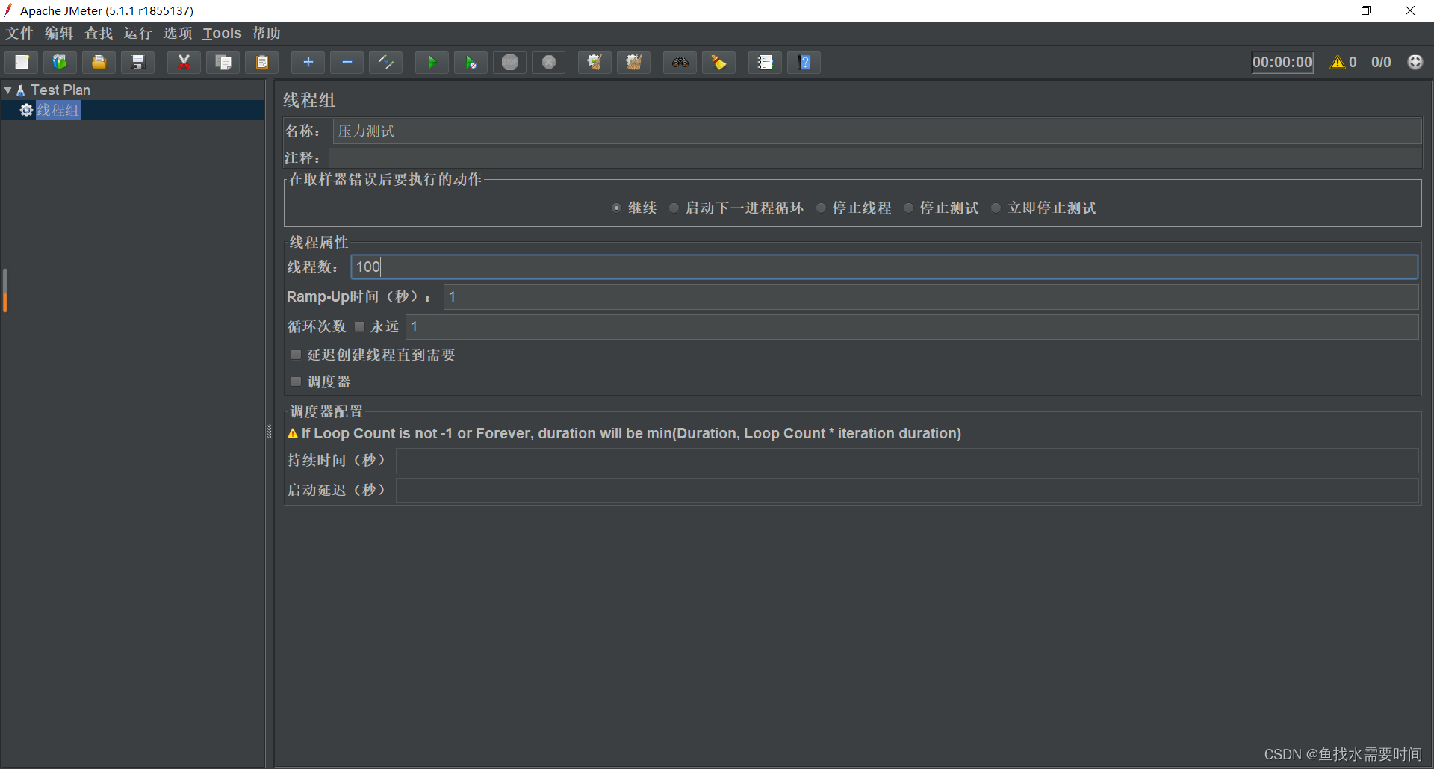Enable 延迟创建线程直到需要 checkbox
The height and width of the screenshot is (769, 1434).
click(296, 355)
